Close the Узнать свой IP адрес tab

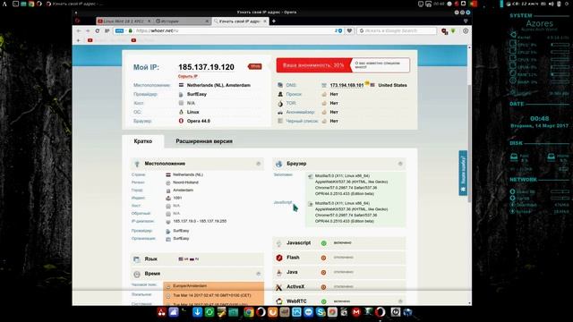[x=265, y=21]
